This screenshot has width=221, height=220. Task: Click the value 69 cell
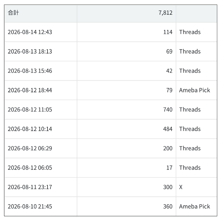126,51
